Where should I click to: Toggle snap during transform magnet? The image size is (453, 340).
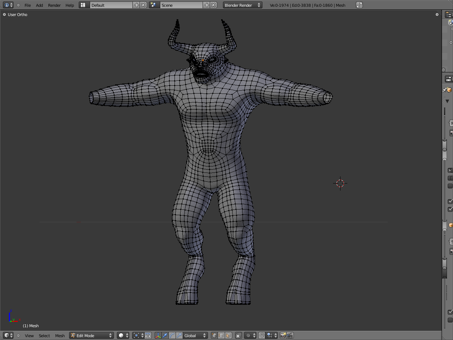click(262, 335)
